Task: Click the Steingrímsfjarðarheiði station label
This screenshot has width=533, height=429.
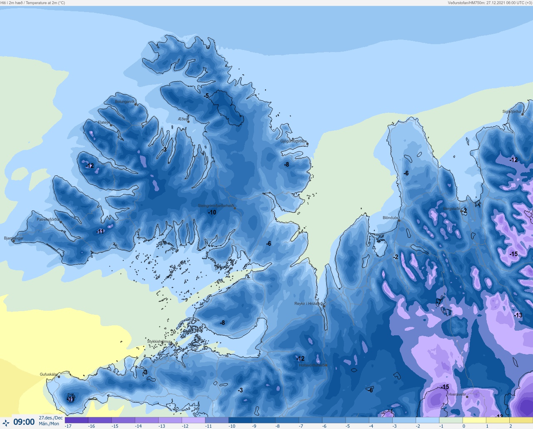Action: [x=216, y=206]
